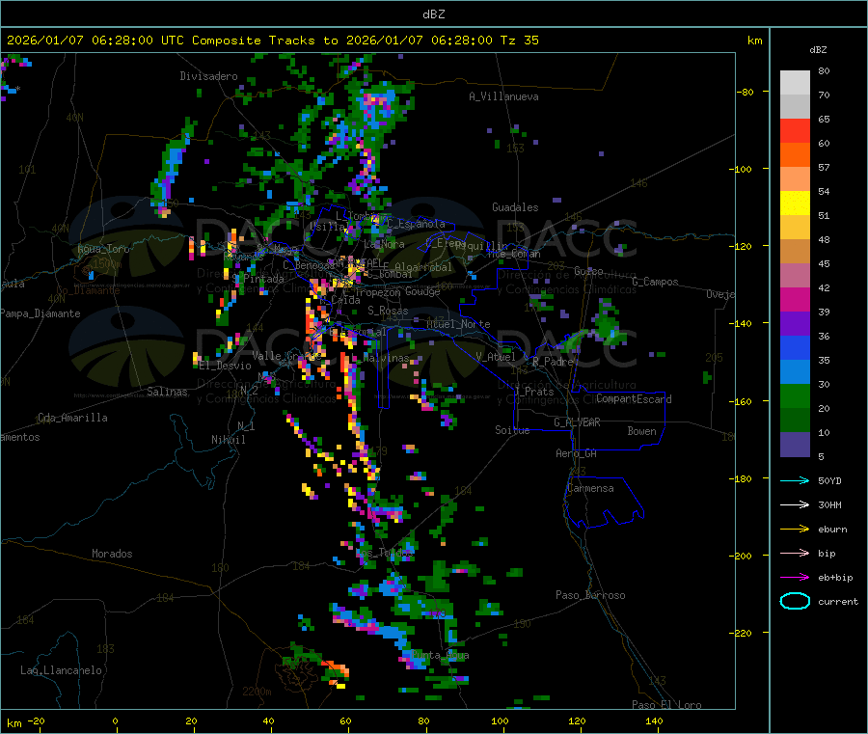
Task: Click the eb+bip magenta arrow legend icon
Action: click(795, 578)
